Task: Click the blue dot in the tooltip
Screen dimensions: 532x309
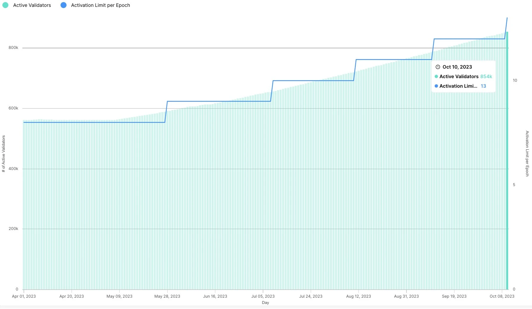Action: (x=436, y=86)
